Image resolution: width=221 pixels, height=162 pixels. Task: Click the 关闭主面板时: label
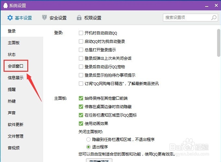point(91,132)
